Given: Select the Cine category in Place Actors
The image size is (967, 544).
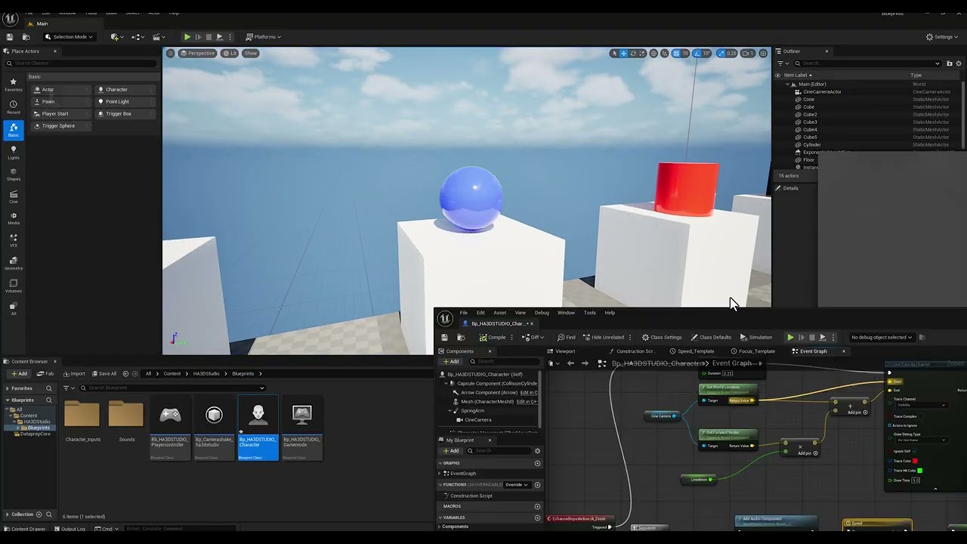Looking at the screenshot, I should [x=14, y=196].
